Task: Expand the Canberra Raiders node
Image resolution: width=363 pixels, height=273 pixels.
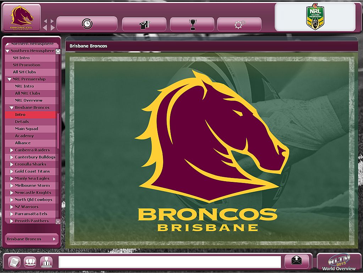Action: click(12, 150)
